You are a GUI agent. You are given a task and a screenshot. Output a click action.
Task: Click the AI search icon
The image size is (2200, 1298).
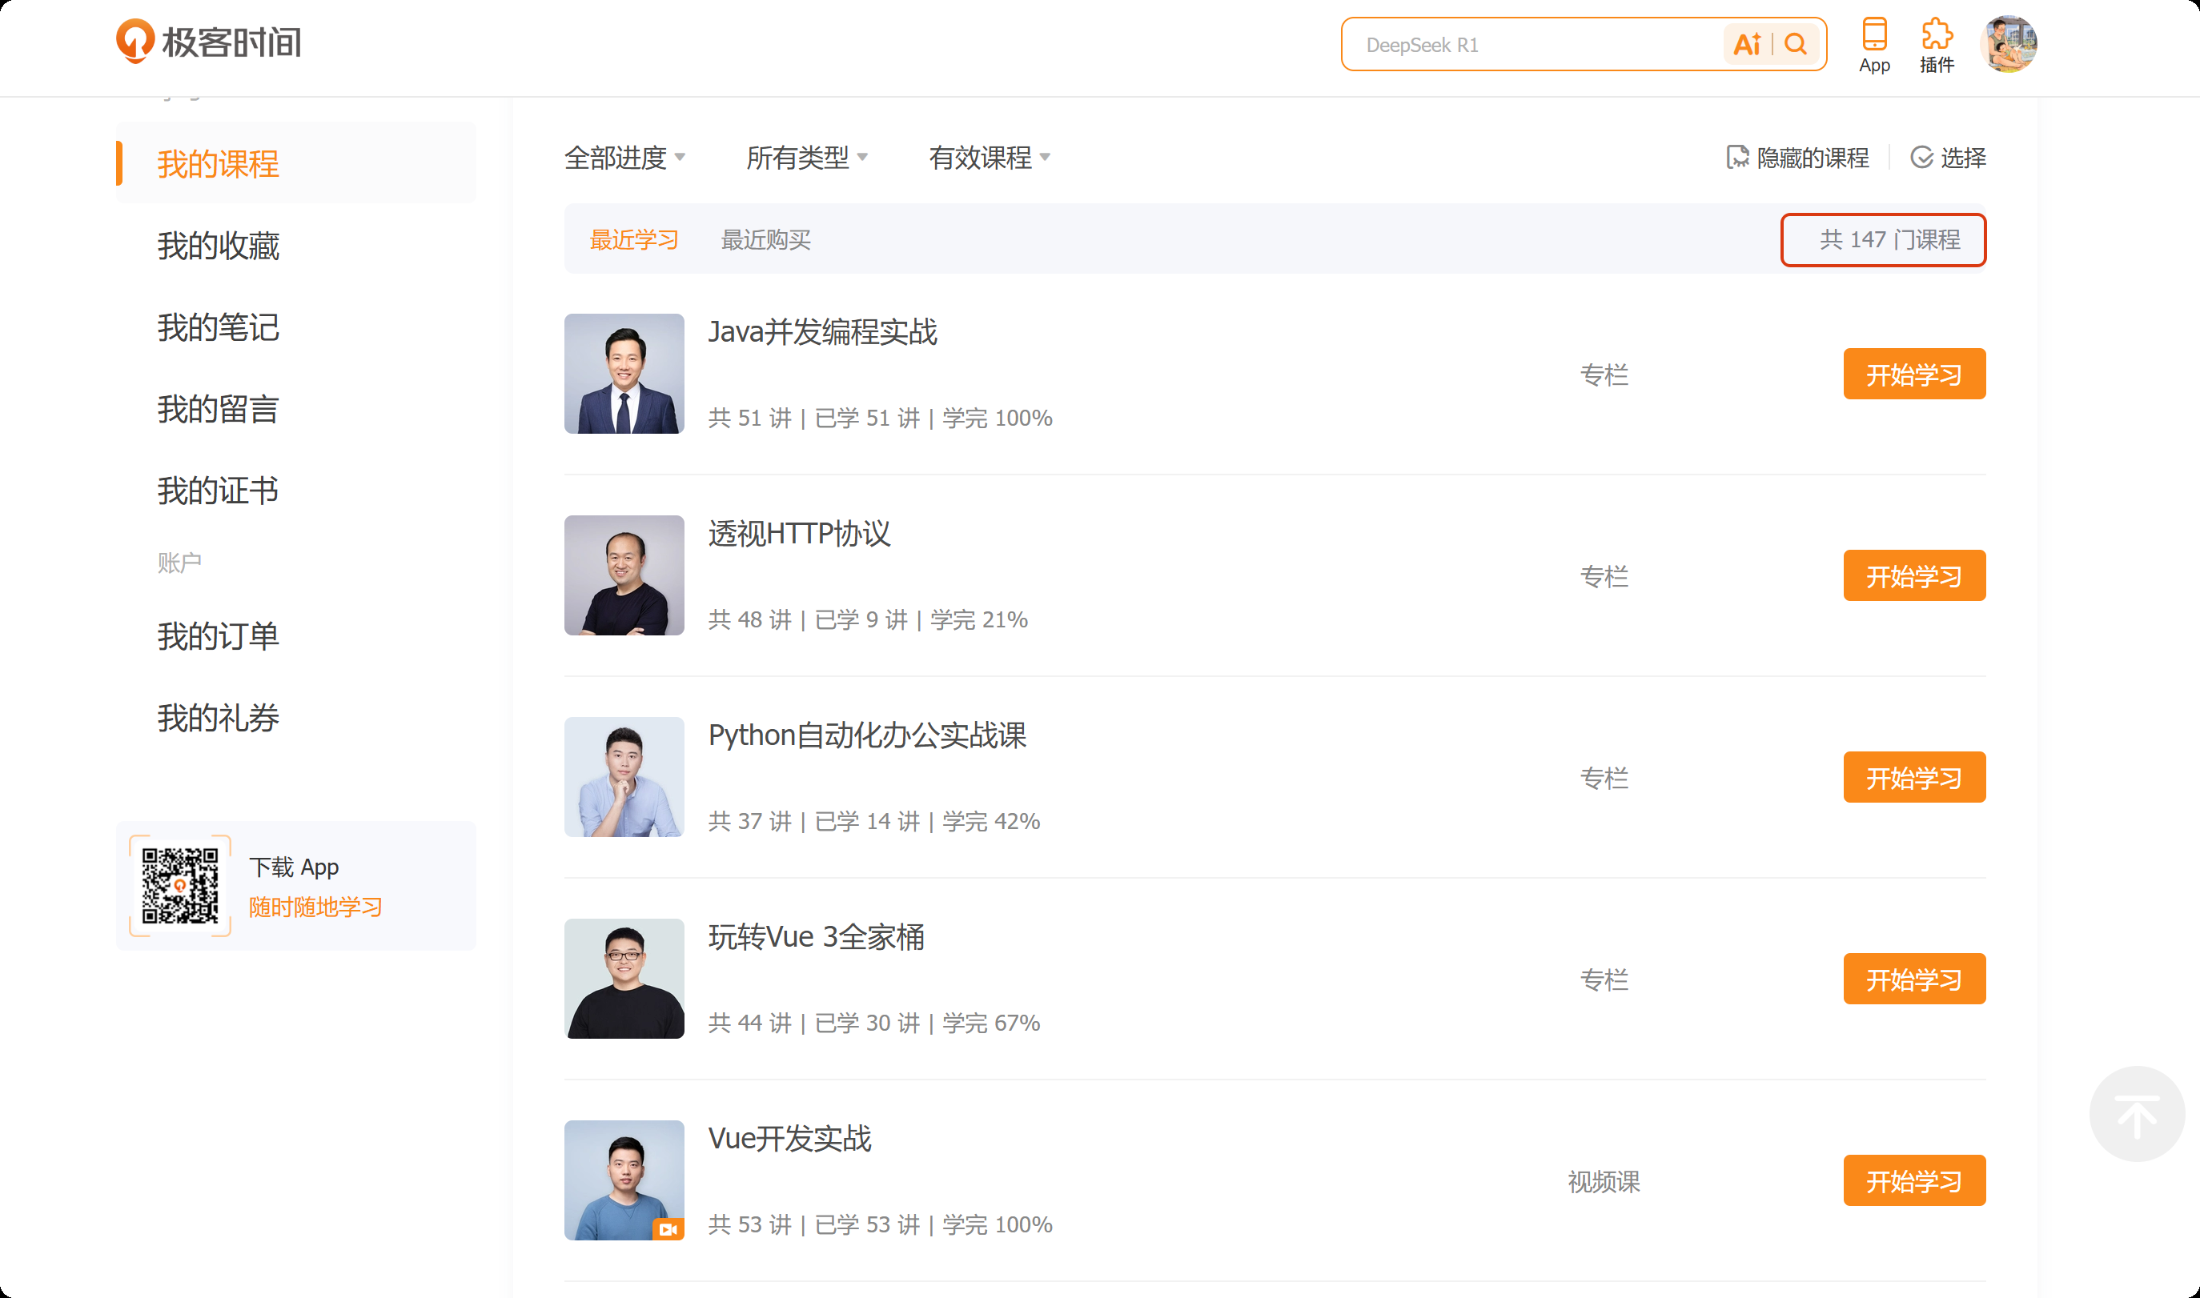1747,45
